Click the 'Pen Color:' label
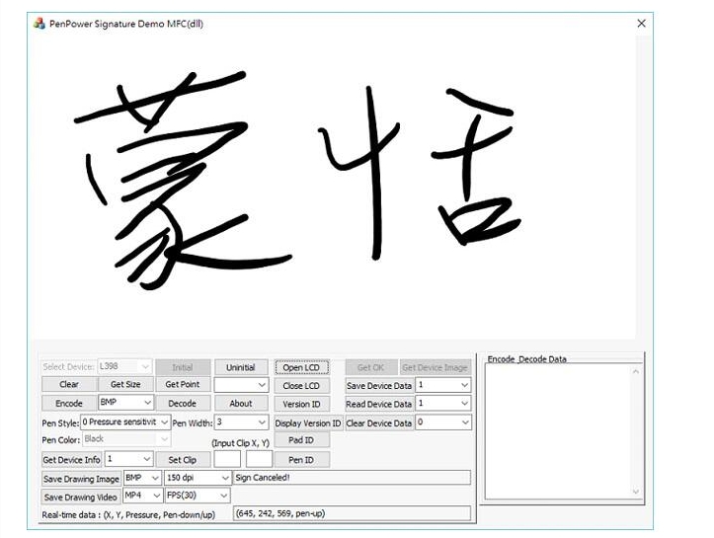This screenshot has width=714, height=538. [x=61, y=440]
